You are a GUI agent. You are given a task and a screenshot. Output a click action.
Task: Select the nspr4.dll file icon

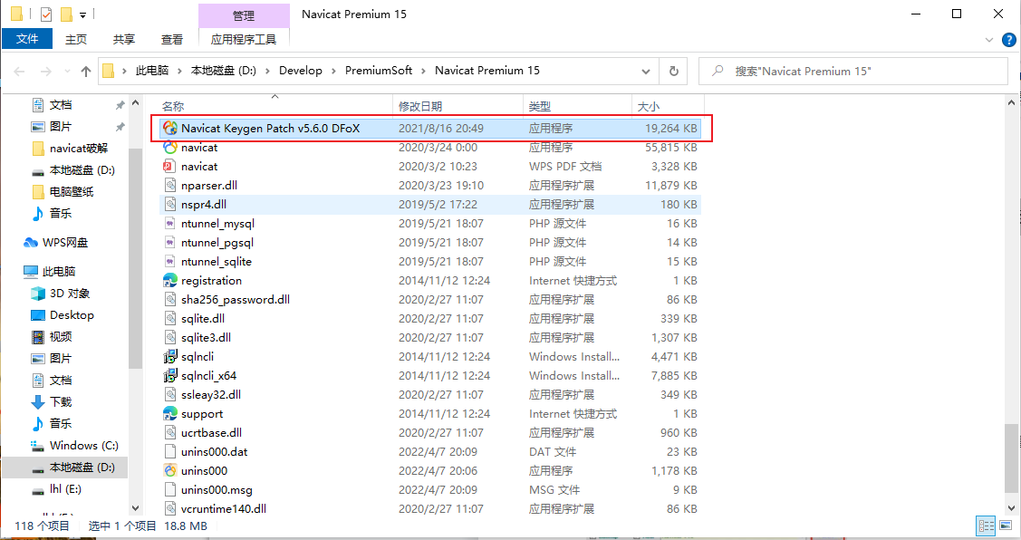pyautogui.click(x=170, y=204)
